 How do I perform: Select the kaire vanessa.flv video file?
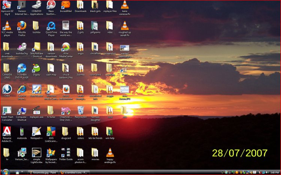[x=125, y=8]
